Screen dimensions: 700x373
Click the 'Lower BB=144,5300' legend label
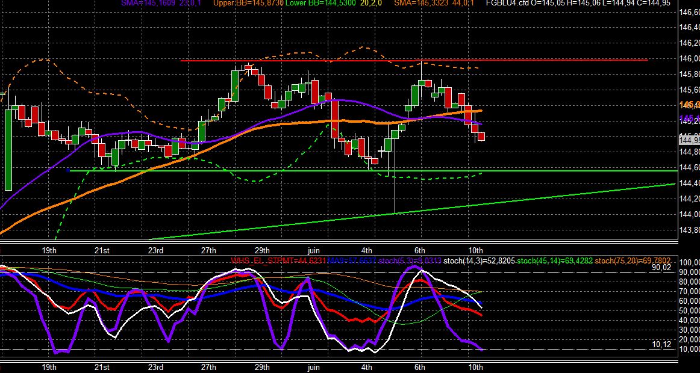click(x=321, y=2)
